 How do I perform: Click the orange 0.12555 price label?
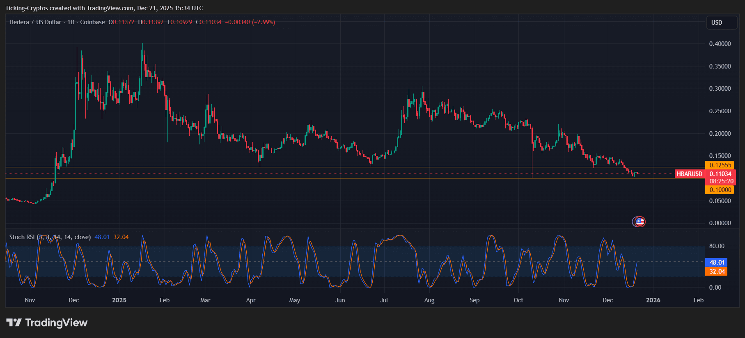tap(720, 165)
